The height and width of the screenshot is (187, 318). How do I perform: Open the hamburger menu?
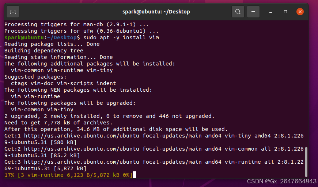253,12
